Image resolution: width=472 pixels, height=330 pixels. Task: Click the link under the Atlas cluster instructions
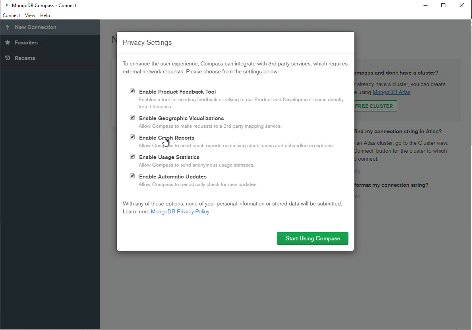tap(357, 171)
